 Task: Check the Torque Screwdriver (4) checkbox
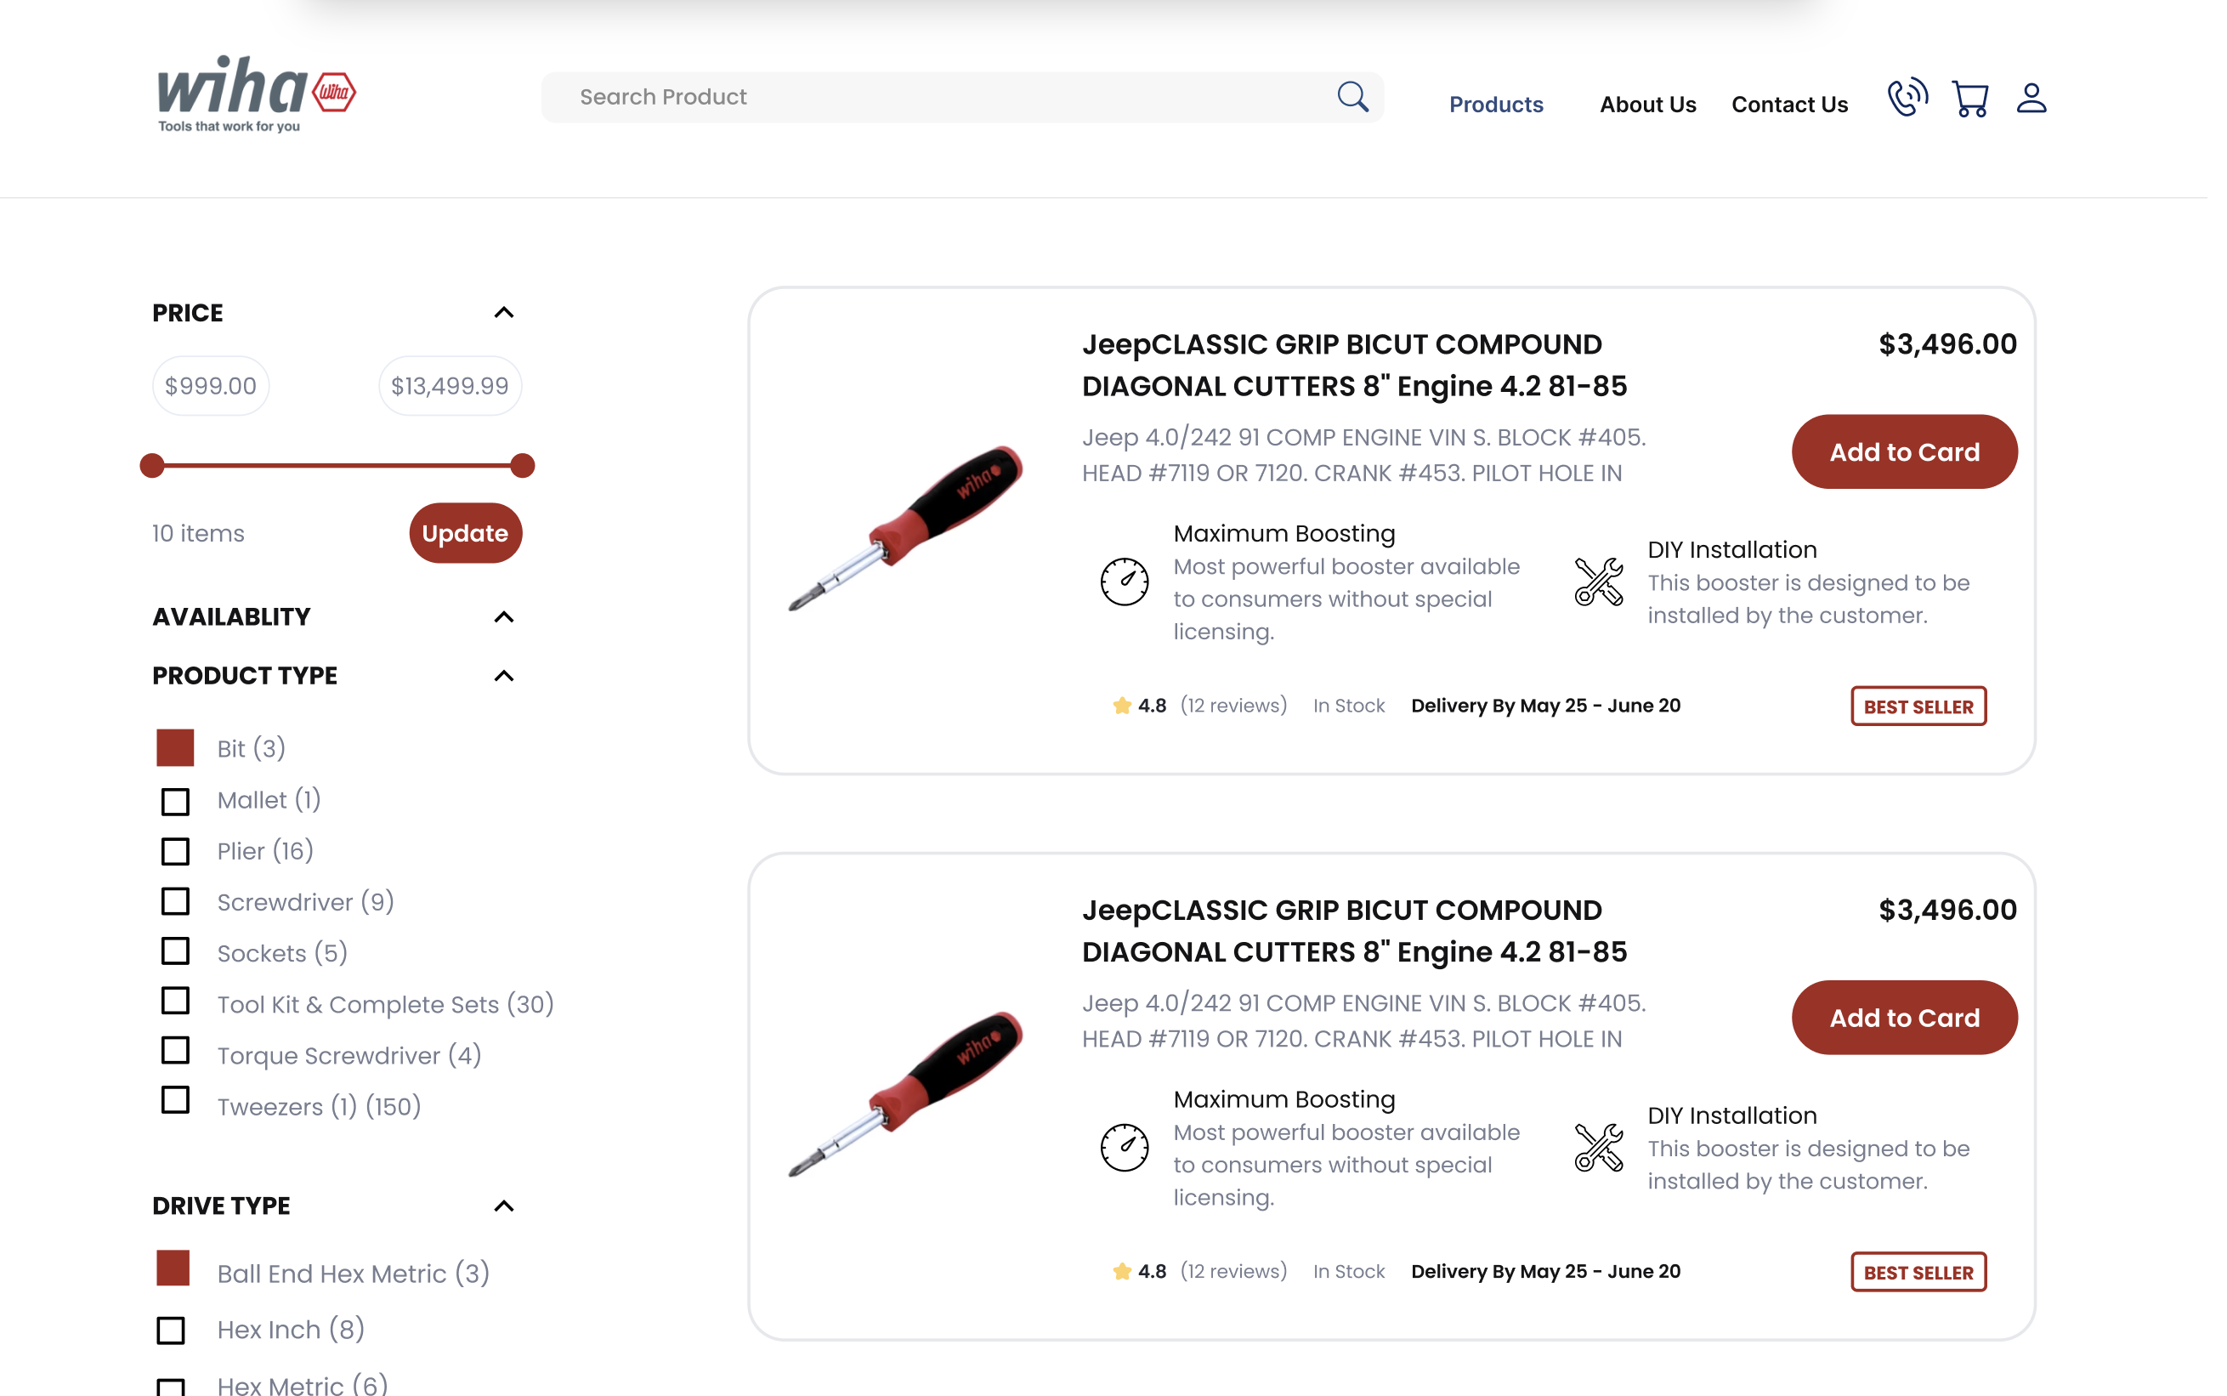[174, 1050]
